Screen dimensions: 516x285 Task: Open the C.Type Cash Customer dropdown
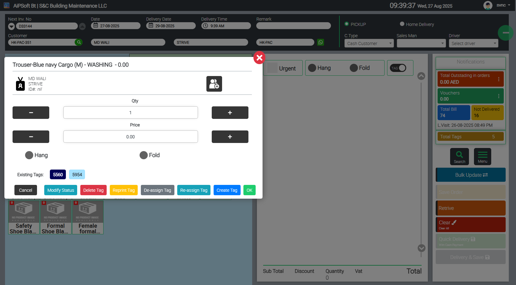[369, 43]
